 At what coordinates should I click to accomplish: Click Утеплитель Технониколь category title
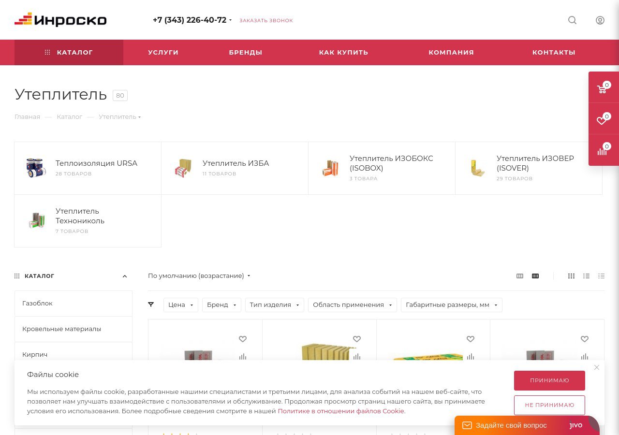pos(80,216)
